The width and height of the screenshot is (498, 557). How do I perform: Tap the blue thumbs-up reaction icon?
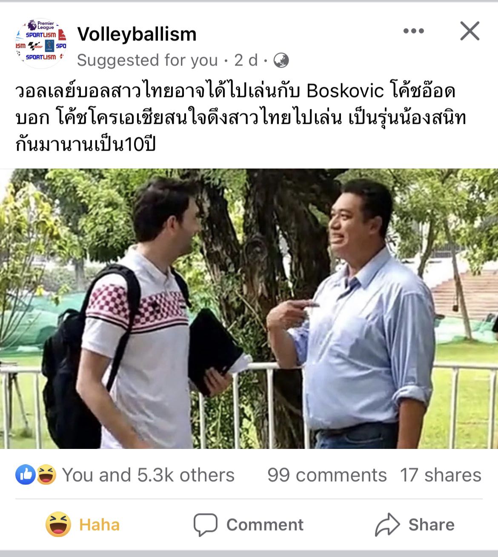coord(26,475)
